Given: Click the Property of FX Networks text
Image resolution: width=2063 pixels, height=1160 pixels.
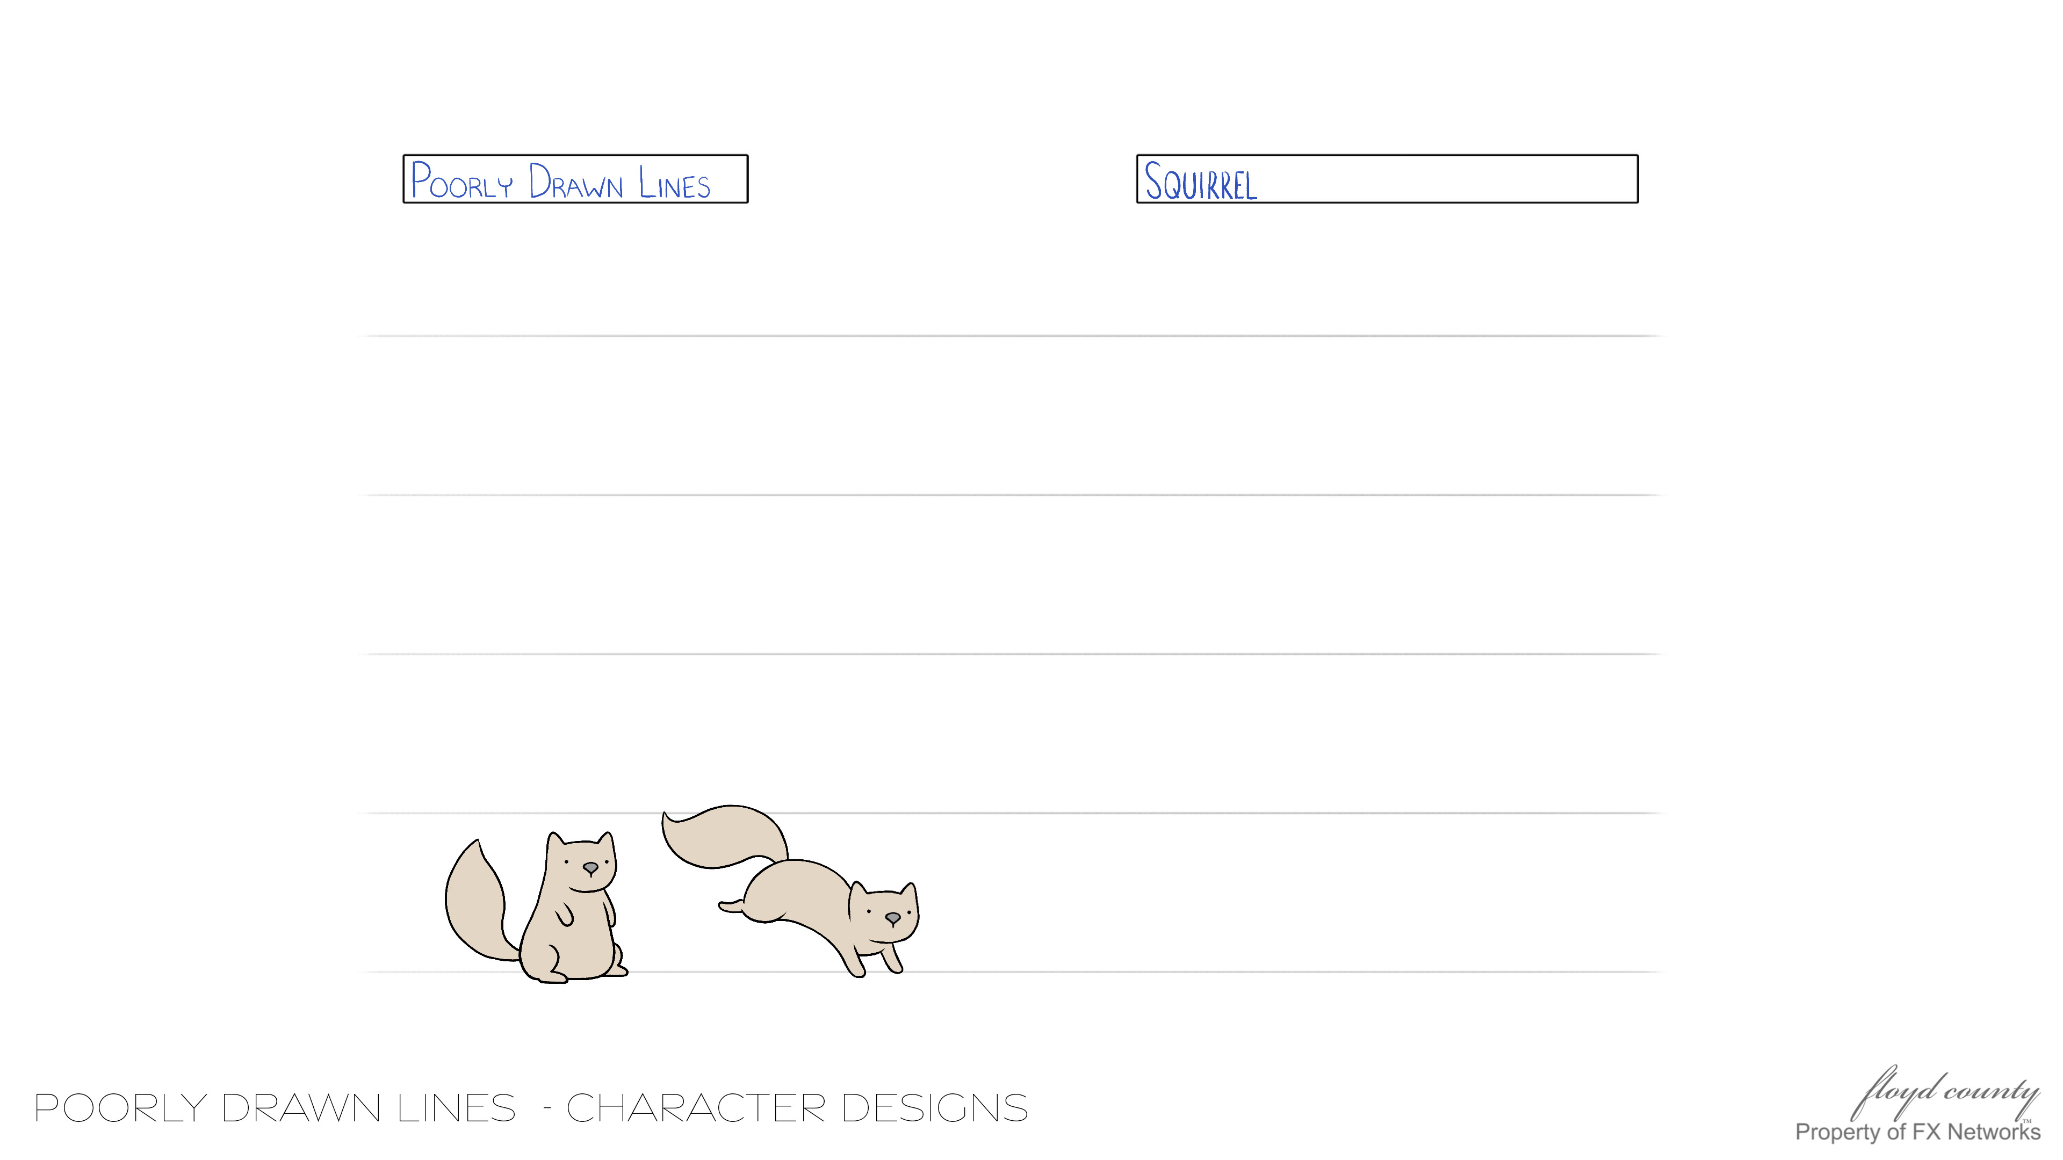Looking at the screenshot, I should (1917, 1132).
